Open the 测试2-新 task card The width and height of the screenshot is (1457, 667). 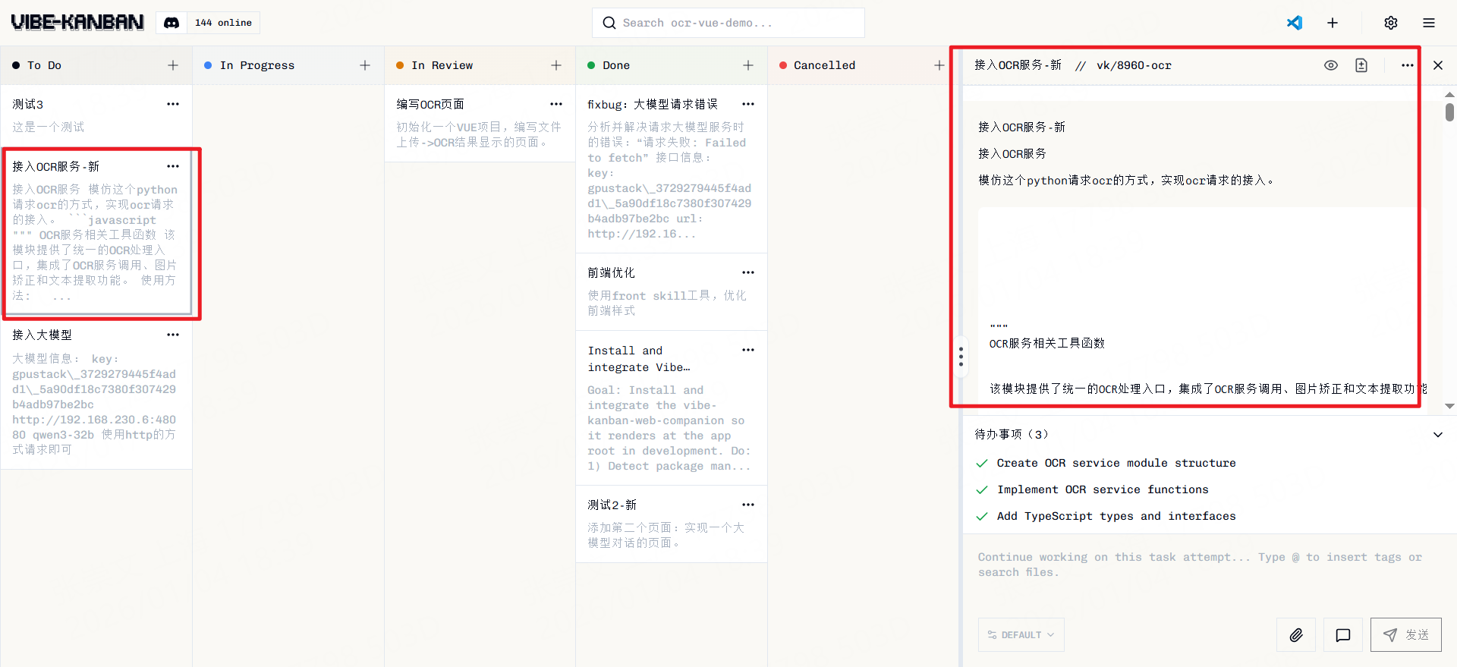coord(672,524)
